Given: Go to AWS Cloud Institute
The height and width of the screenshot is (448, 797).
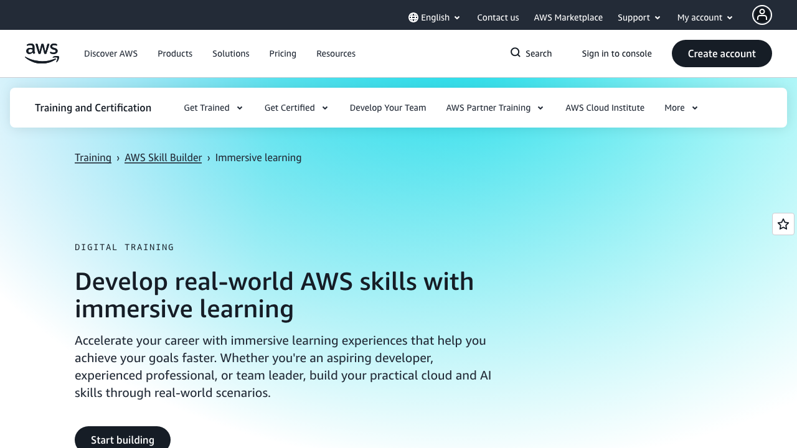Looking at the screenshot, I should [605, 108].
